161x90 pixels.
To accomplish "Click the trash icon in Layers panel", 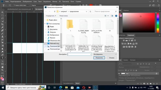I will 157,83.
